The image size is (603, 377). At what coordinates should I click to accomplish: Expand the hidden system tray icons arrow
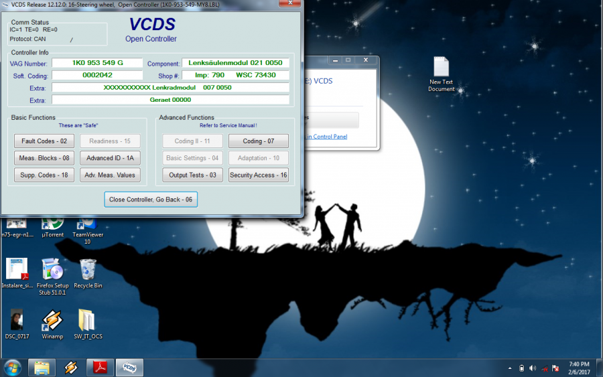pyautogui.click(x=510, y=368)
